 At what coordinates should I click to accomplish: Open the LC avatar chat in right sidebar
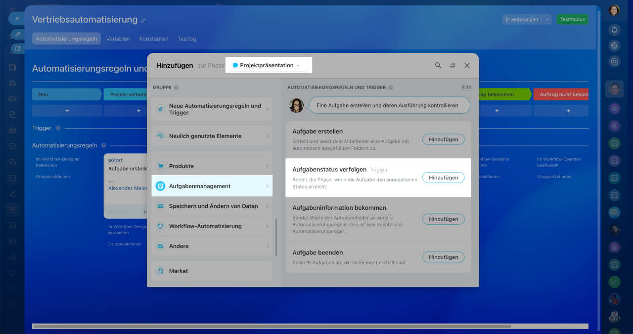point(614,282)
